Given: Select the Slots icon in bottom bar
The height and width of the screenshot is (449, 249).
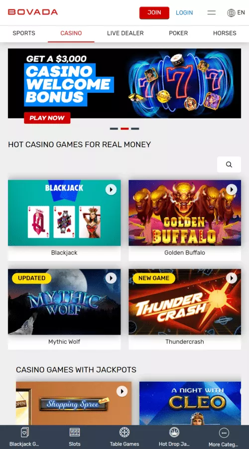Looking at the screenshot, I should coord(75,432).
